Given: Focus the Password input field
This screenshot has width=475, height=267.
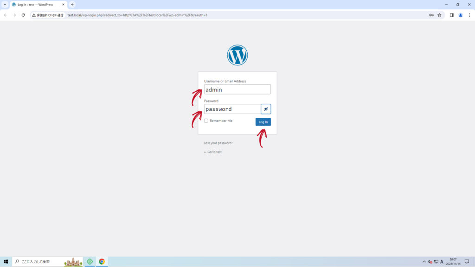Looking at the screenshot, I should coord(232,109).
